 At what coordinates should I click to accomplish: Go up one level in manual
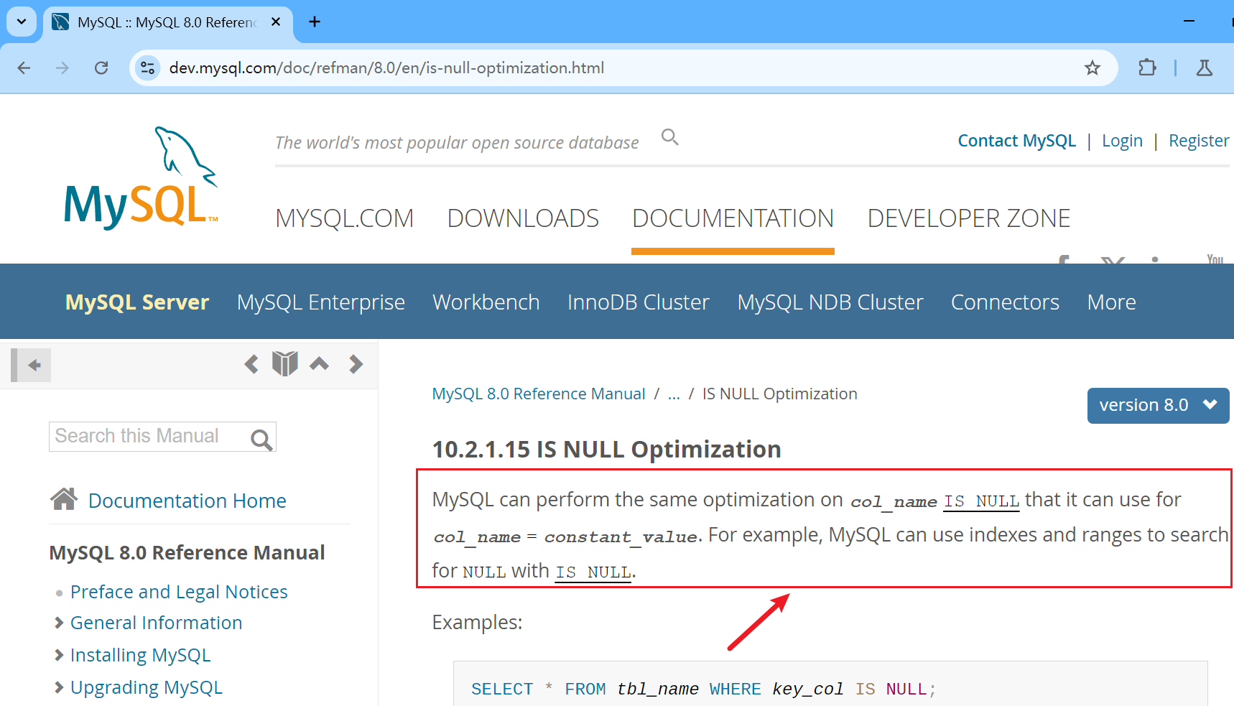(x=320, y=363)
